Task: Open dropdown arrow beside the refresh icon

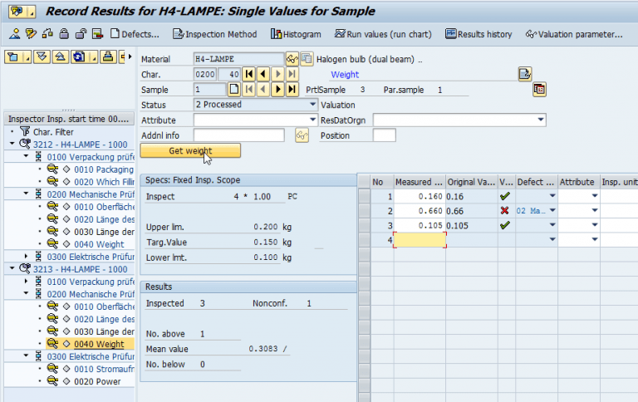Action: point(94,57)
